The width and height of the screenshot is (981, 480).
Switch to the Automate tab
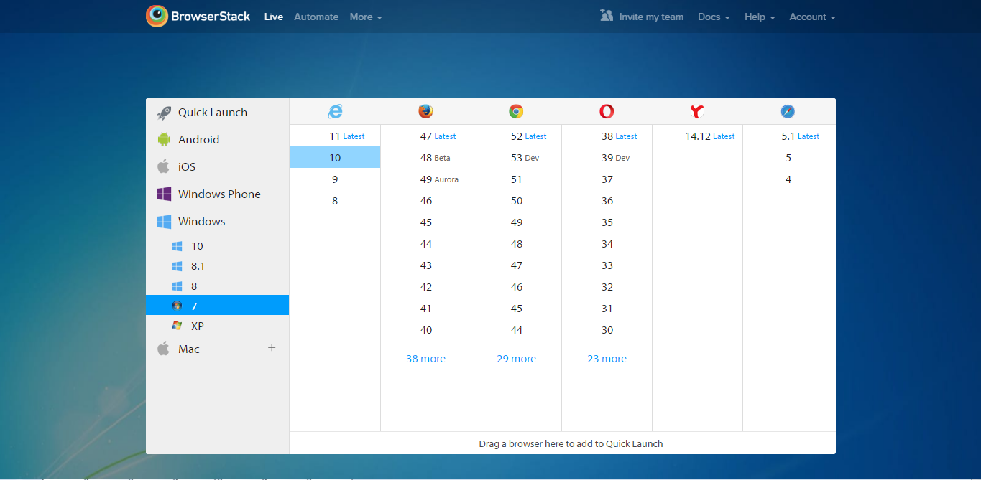click(316, 17)
